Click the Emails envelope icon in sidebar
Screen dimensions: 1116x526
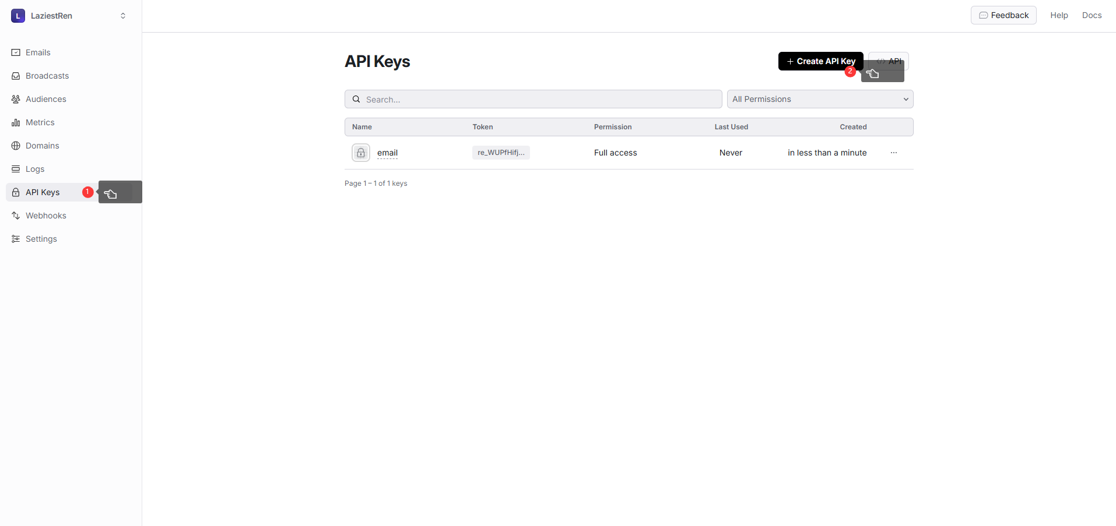pos(16,52)
